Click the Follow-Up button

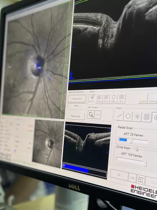[x=76, y=116]
